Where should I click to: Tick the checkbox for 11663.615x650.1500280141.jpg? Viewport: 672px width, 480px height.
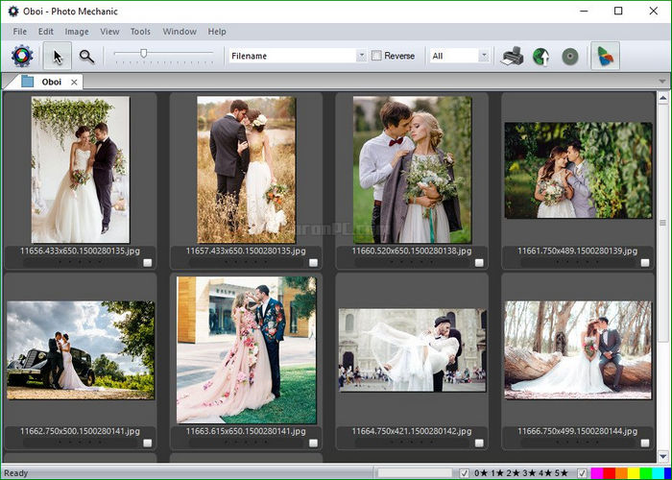click(313, 444)
